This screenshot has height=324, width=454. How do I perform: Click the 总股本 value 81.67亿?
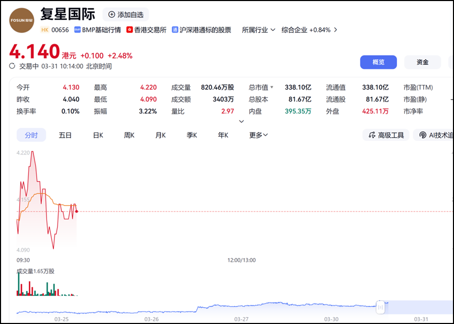pyautogui.click(x=300, y=99)
